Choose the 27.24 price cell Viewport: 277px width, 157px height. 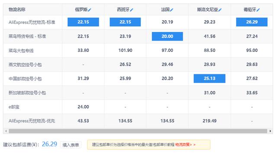[252, 36]
